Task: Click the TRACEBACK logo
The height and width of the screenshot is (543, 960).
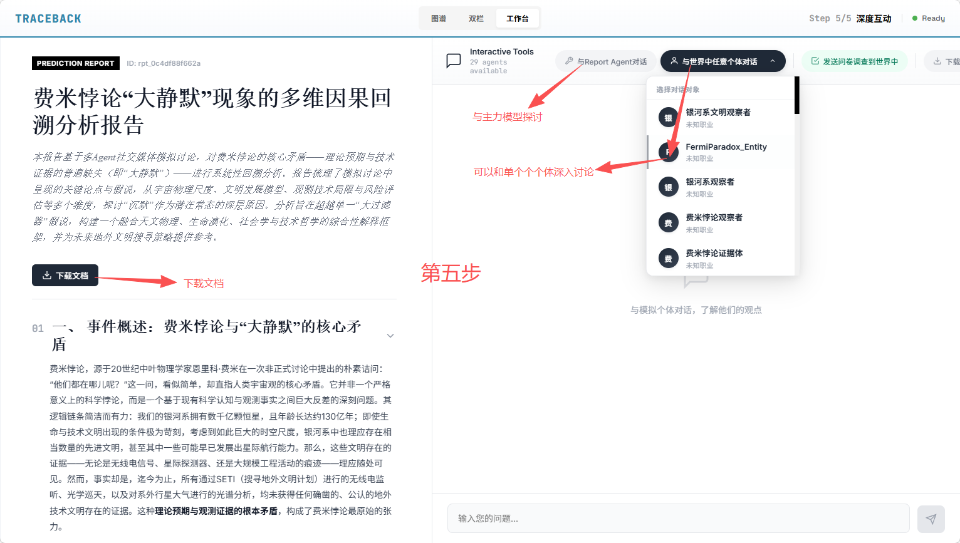Action: pyautogui.click(x=48, y=18)
